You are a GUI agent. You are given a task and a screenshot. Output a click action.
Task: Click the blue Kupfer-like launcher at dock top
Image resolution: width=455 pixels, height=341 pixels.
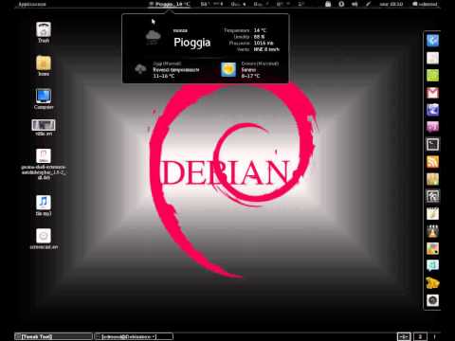[432, 41]
